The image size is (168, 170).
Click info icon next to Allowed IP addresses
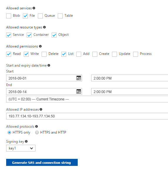[x=41, y=110]
